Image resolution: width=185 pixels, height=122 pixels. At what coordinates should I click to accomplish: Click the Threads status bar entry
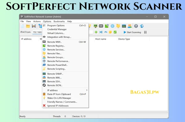tap(59, 116)
